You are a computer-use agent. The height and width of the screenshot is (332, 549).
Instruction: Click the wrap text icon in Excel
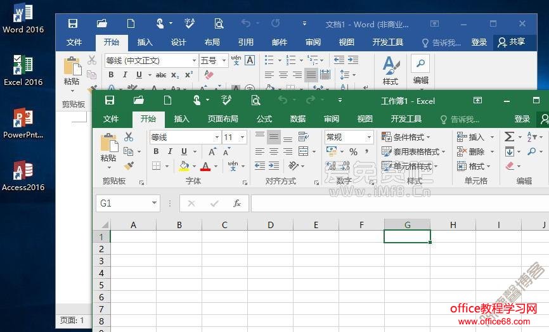pos(303,136)
